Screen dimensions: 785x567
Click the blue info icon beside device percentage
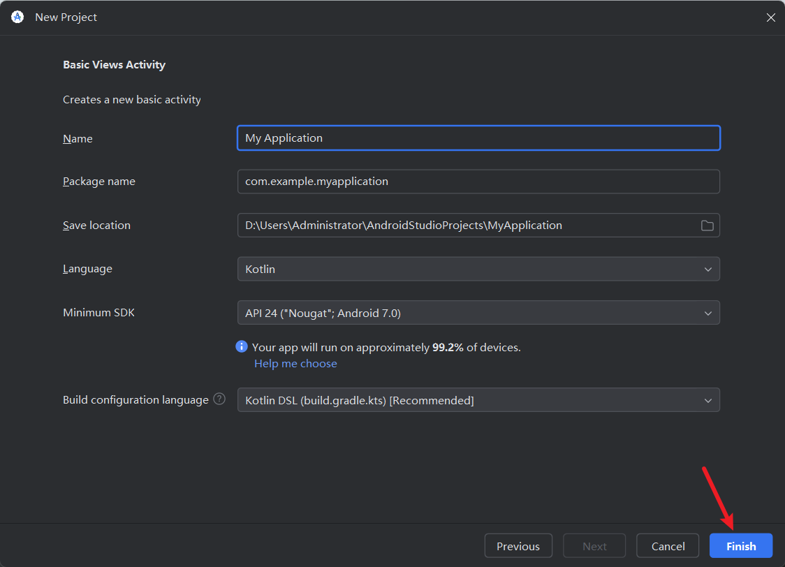242,346
